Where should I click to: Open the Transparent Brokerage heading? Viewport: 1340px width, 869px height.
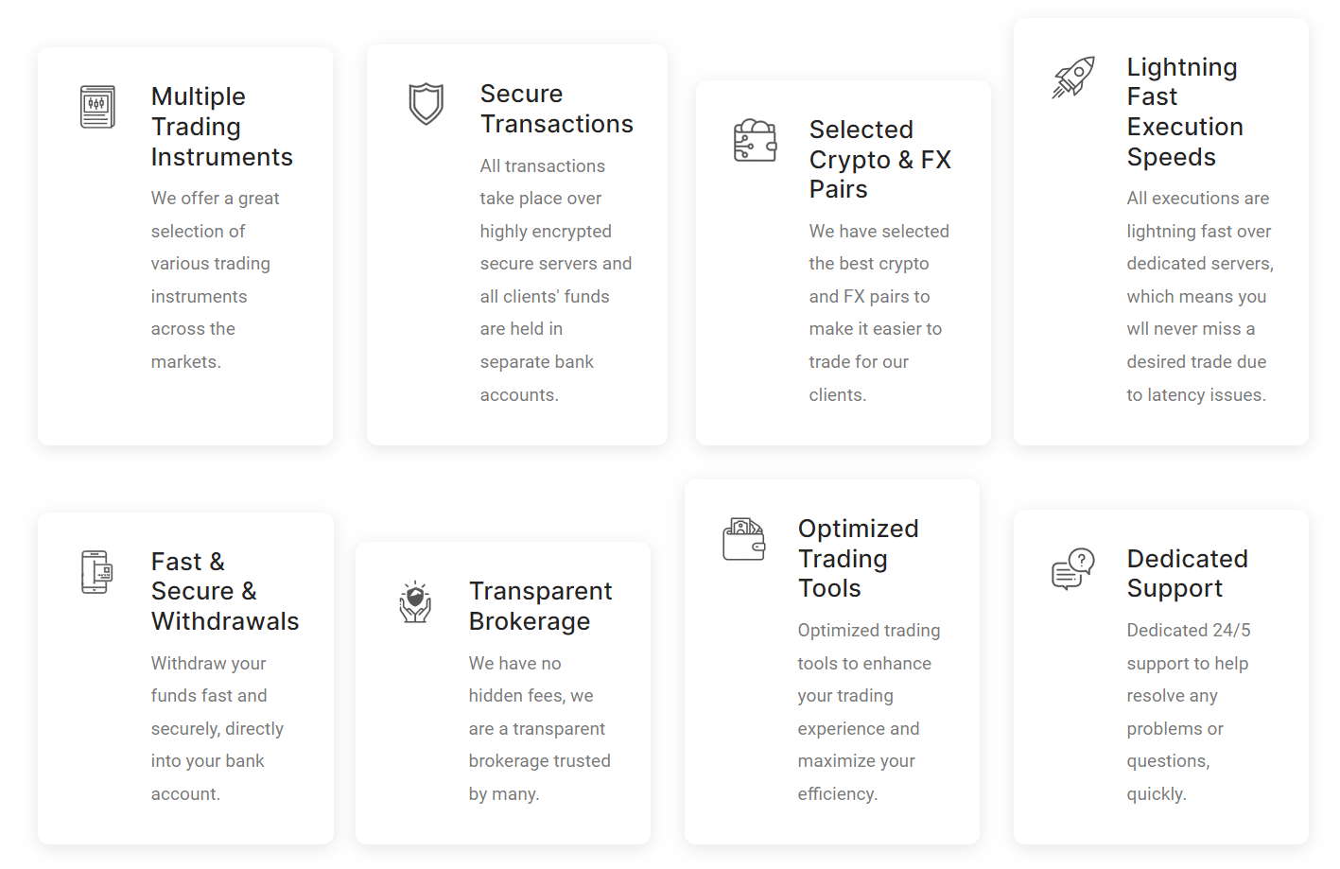(541, 606)
